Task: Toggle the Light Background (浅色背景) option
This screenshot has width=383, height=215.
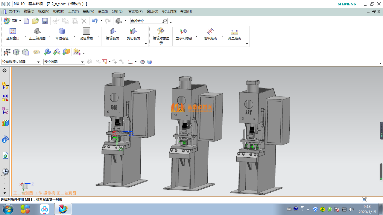Action: point(86,31)
